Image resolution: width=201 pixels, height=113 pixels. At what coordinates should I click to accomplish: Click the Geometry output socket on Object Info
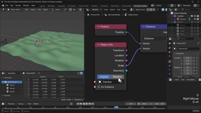tap(127, 71)
